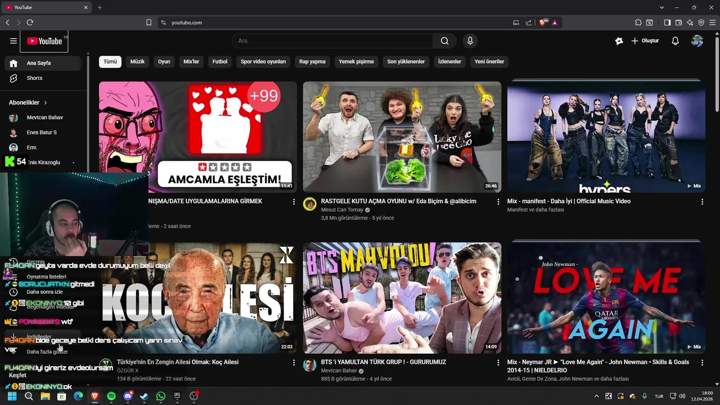Open the account avatar menu
The width and height of the screenshot is (720, 405).
click(697, 41)
